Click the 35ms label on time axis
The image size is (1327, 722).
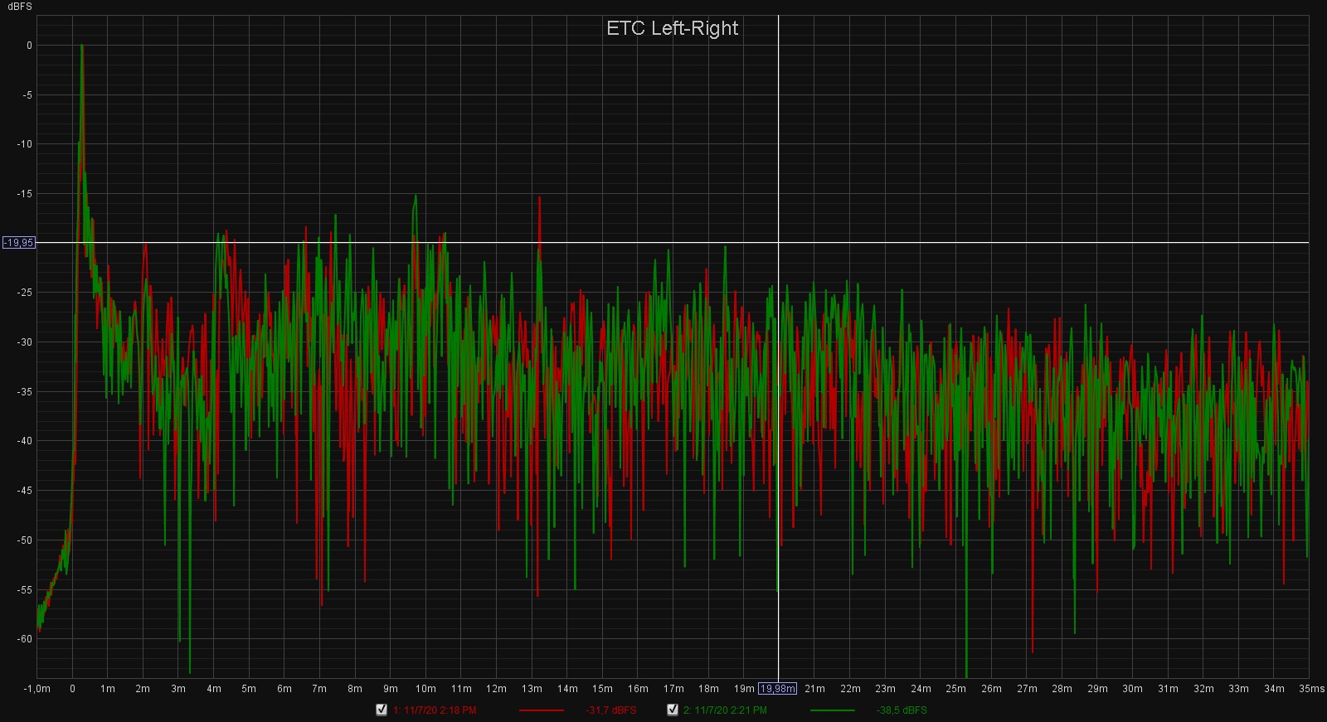click(1311, 689)
